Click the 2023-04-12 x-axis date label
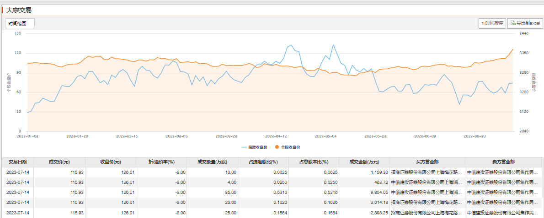 pos(276,136)
